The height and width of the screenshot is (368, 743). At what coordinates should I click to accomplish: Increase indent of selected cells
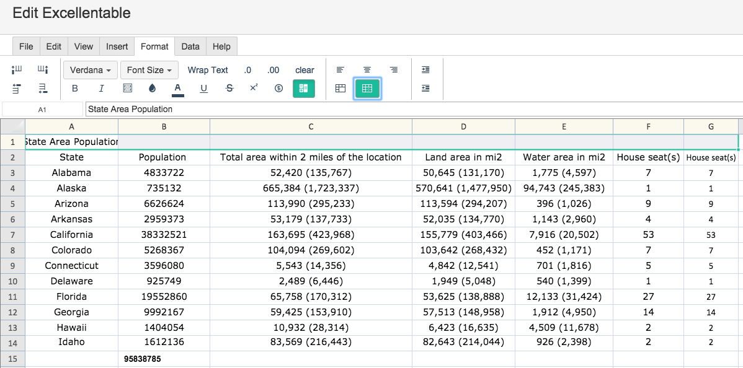pyautogui.click(x=425, y=70)
